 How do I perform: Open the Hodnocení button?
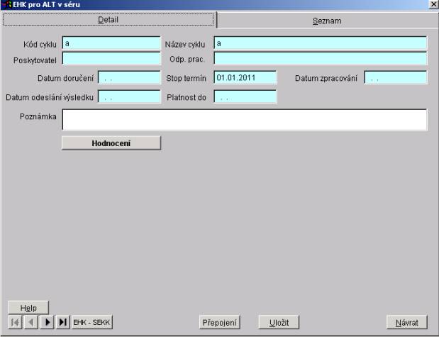[111, 143]
